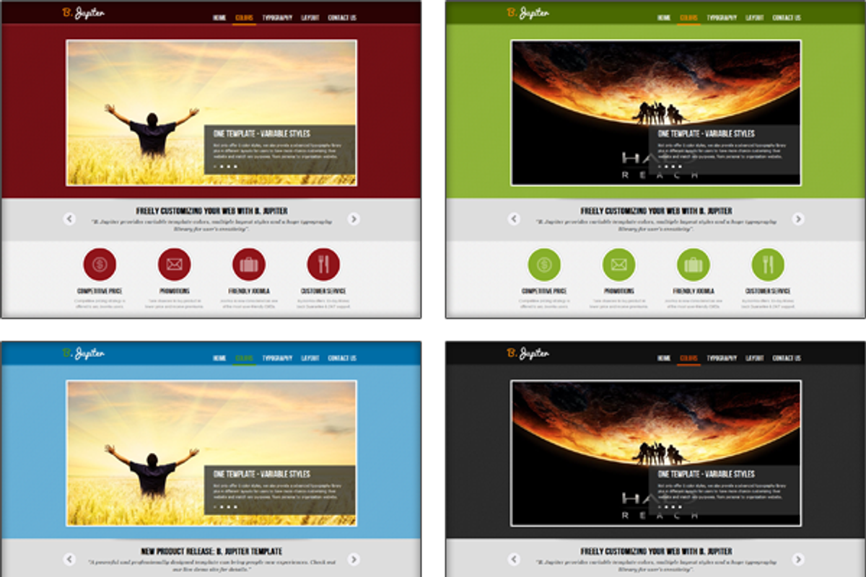The height and width of the screenshot is (577, 866).
Task: Click the B. Jupiter logo in red template
Action: pyautogui.click(x=84, y=13)
